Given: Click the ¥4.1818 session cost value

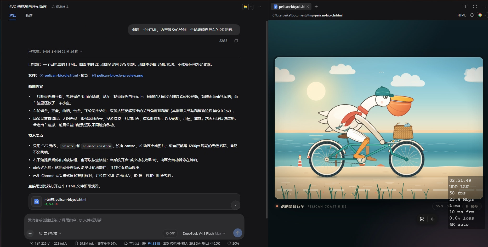Looking at the screenshot, I should tap(154, 243).
